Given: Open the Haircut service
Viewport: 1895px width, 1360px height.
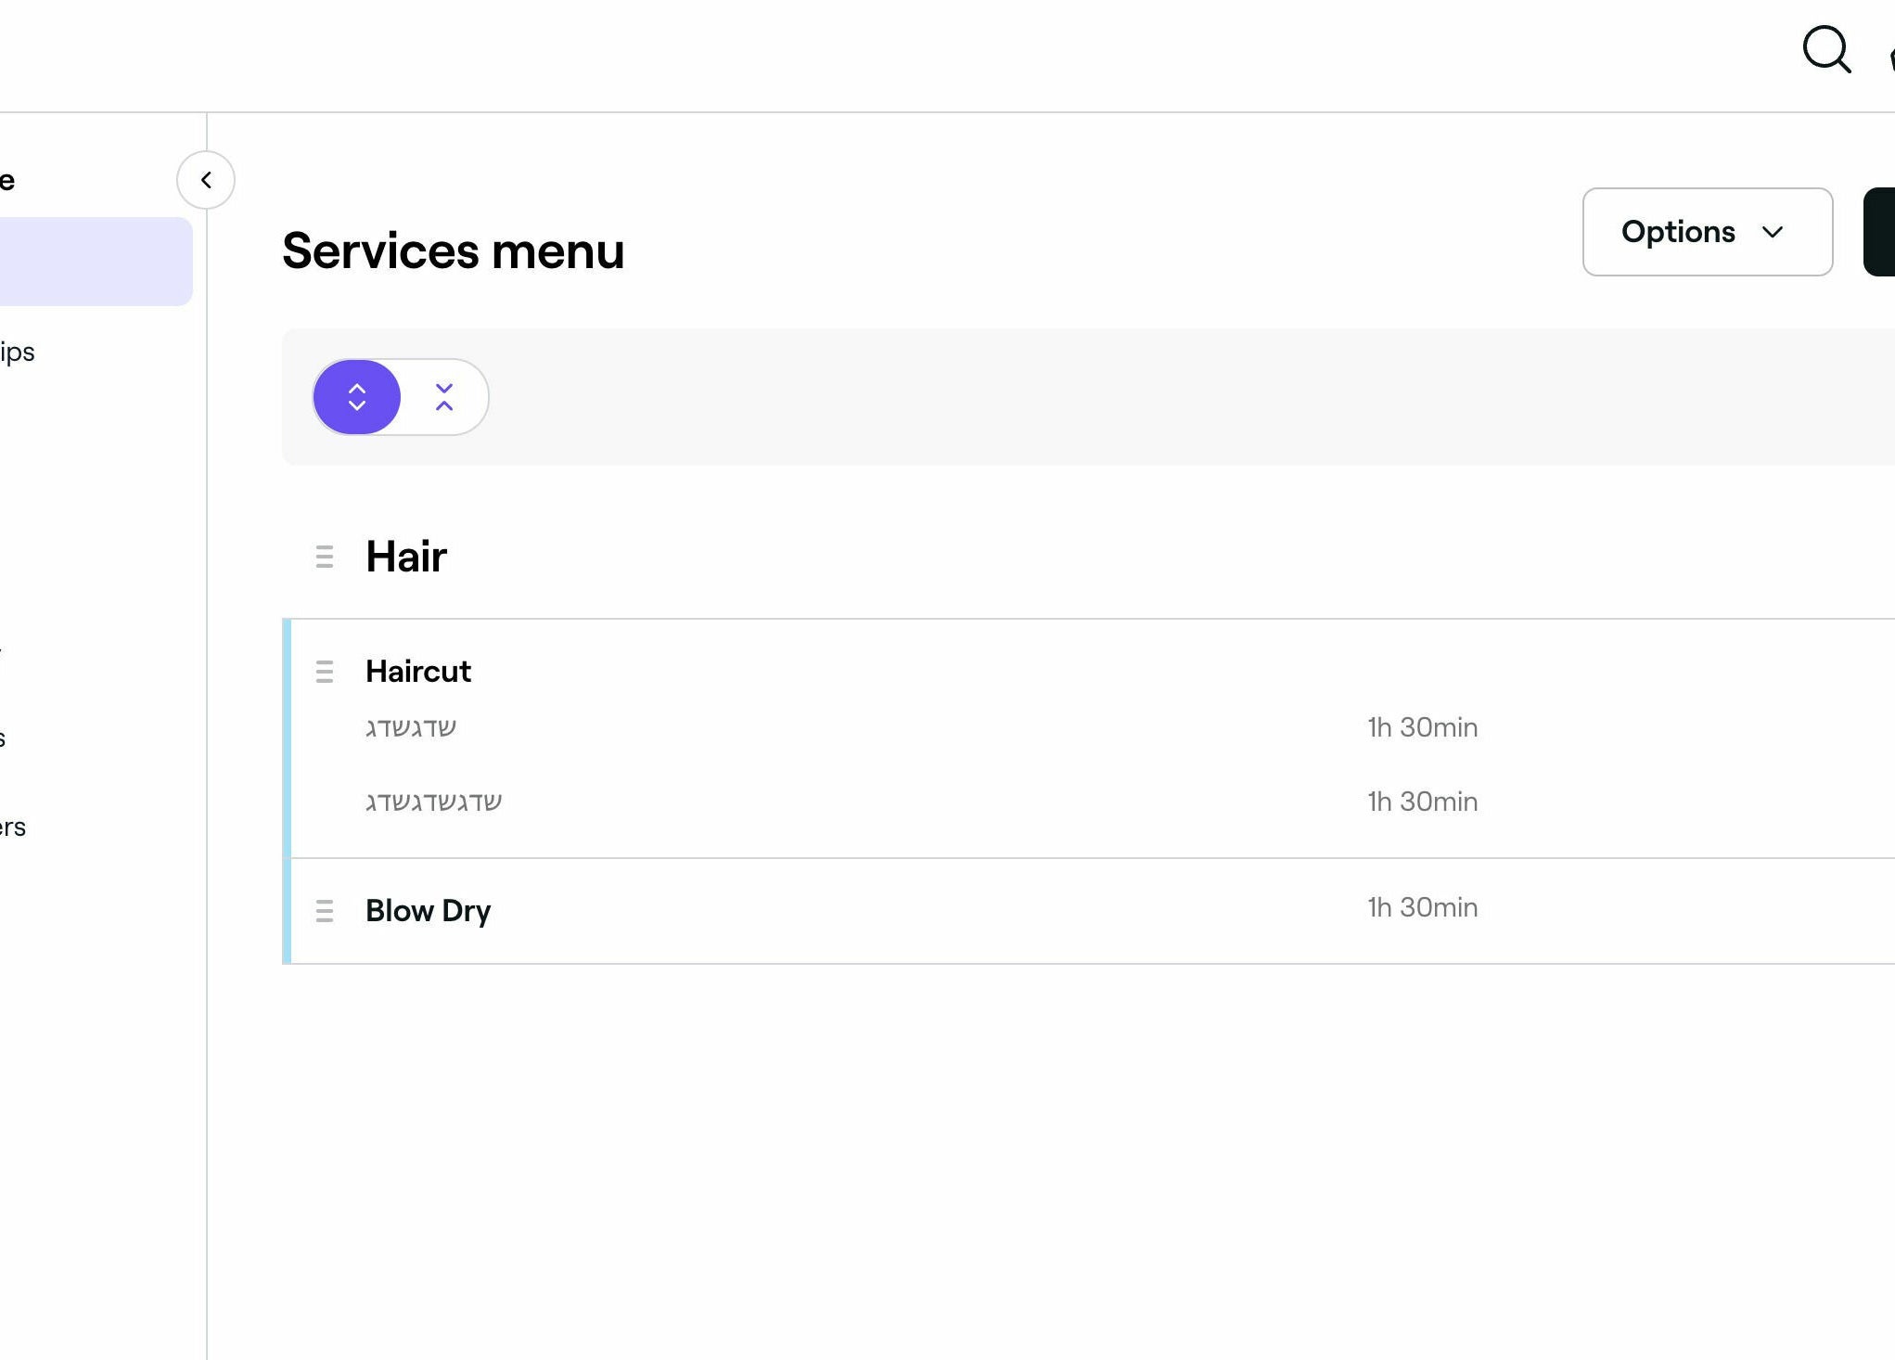Looking at the screenshot, I should tap(418, 672).
